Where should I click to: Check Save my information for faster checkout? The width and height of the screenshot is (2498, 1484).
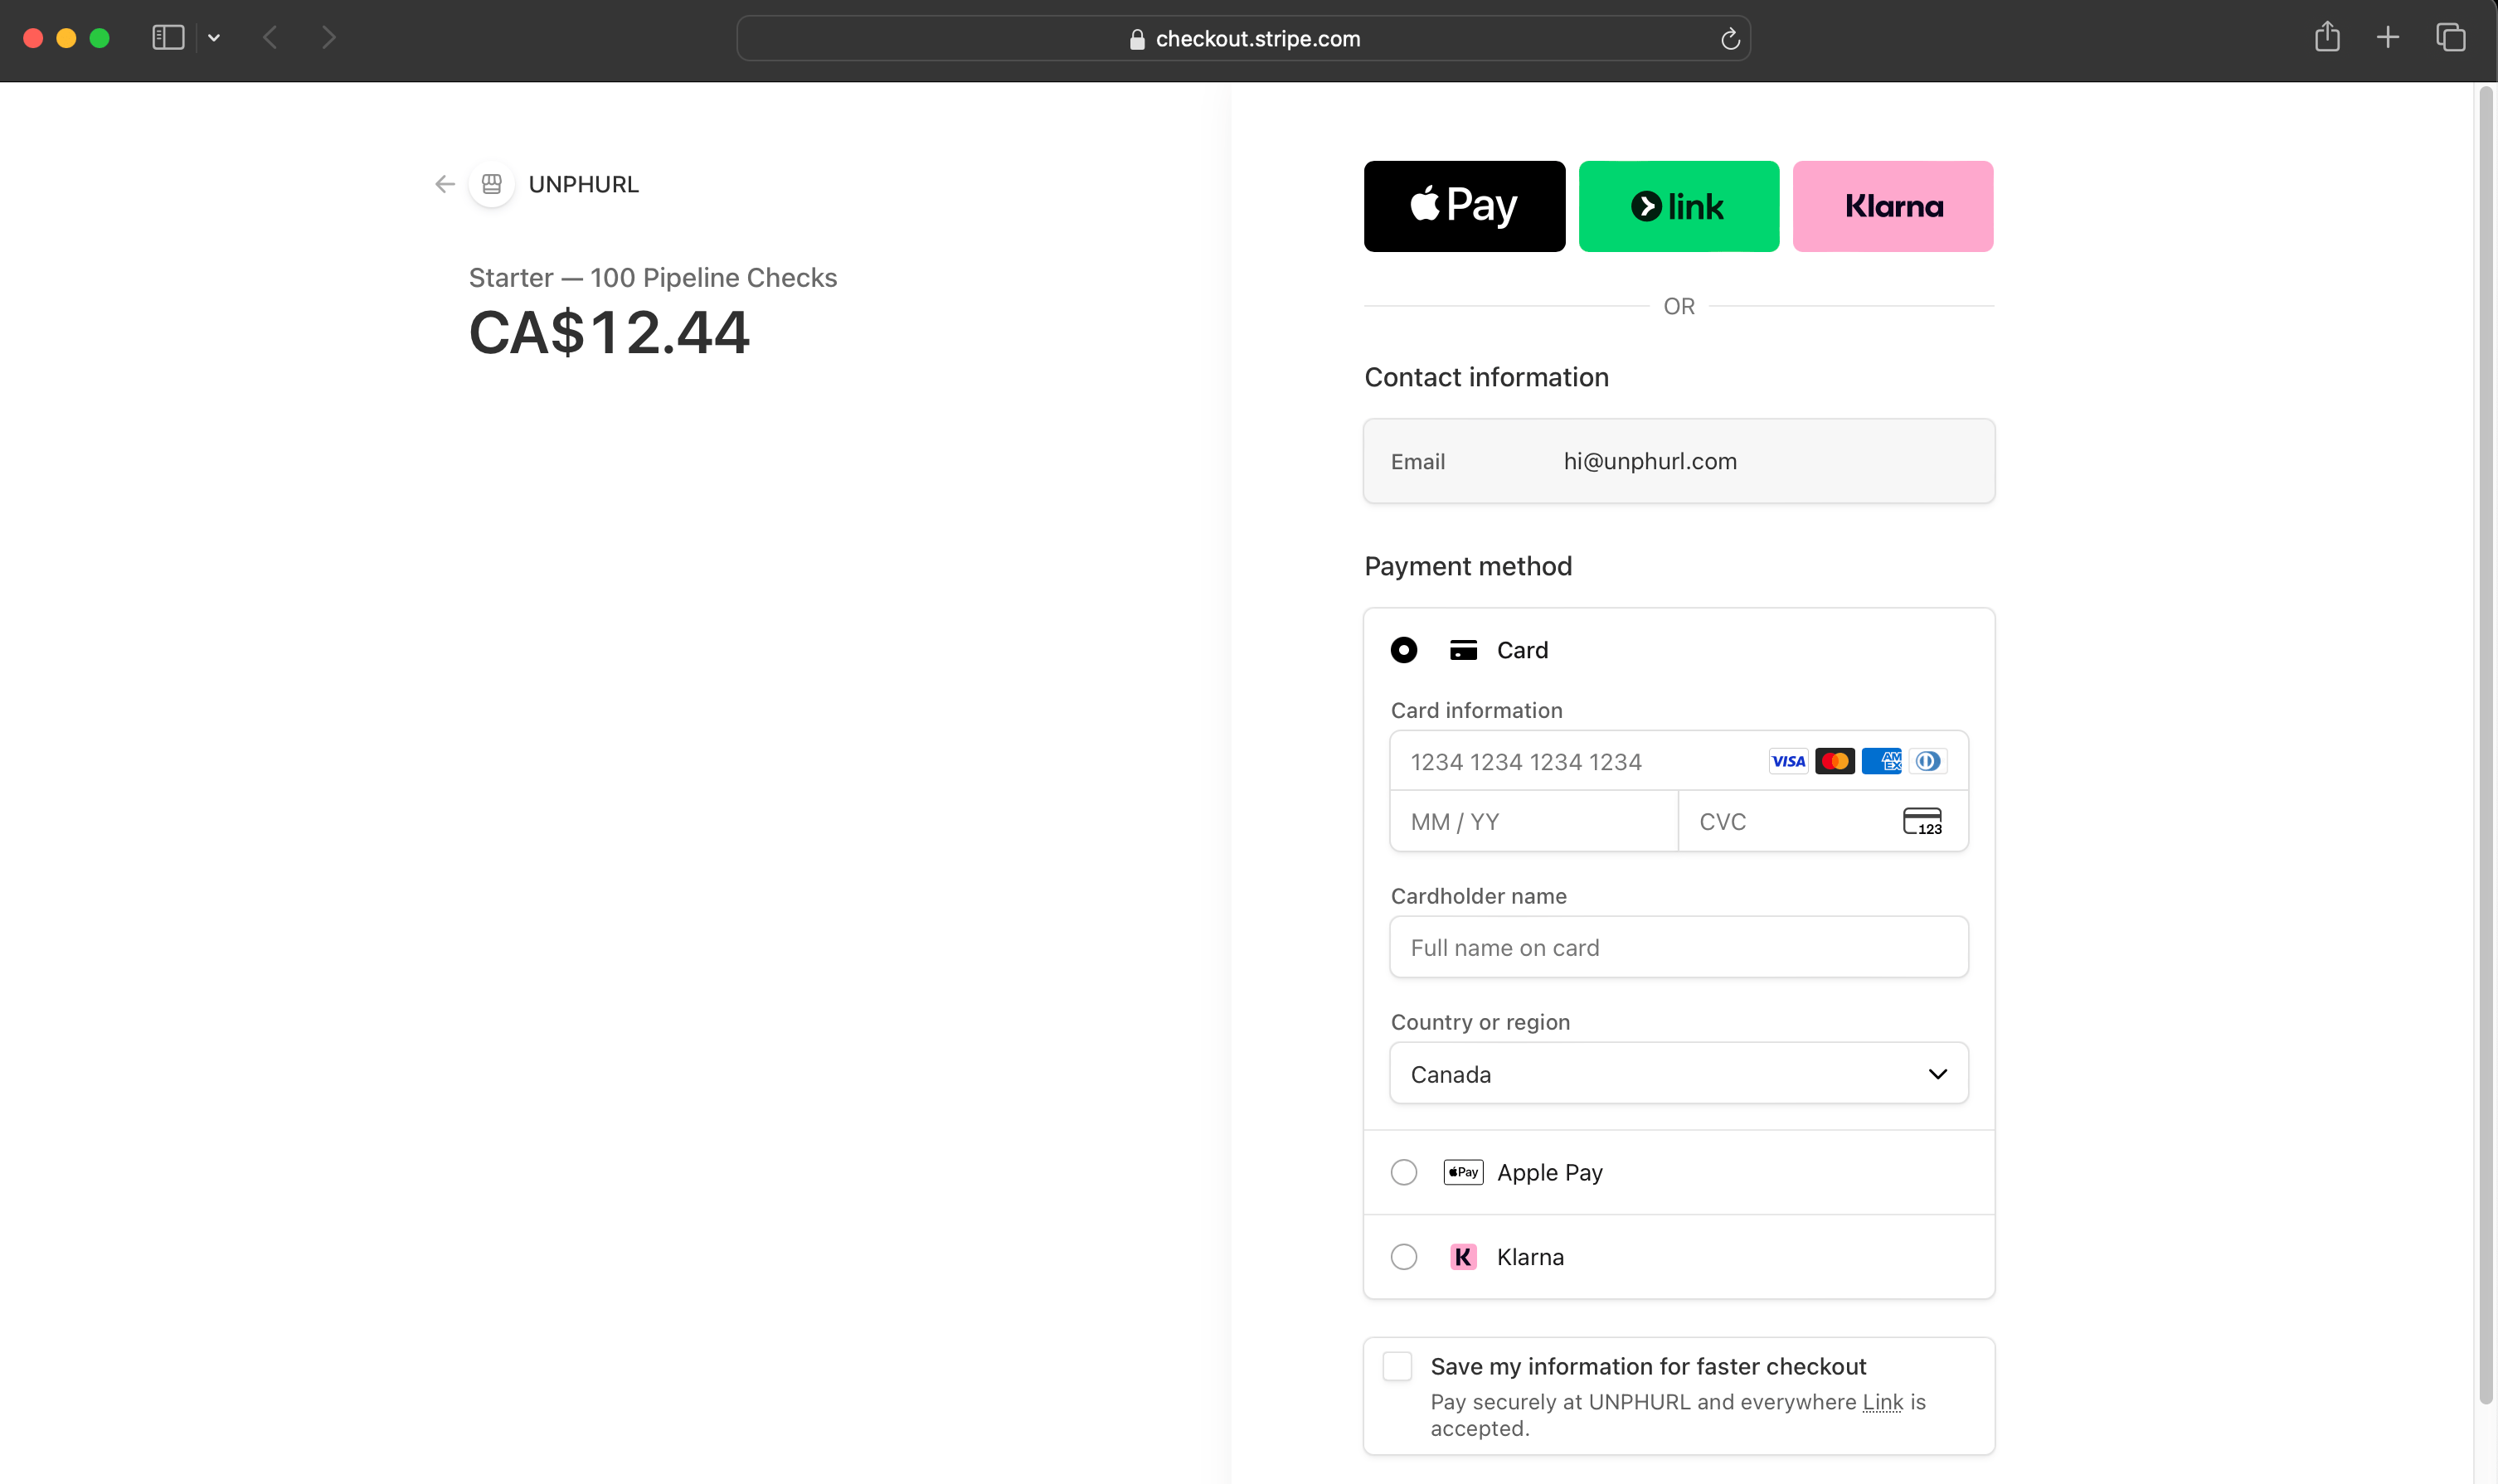[1397, 1366]
